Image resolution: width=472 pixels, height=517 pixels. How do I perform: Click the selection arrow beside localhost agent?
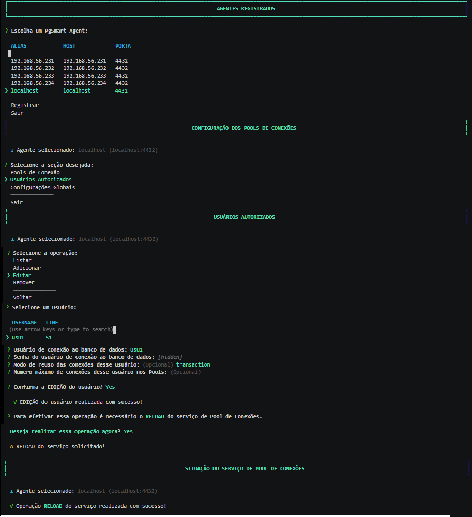click(6, 90)
